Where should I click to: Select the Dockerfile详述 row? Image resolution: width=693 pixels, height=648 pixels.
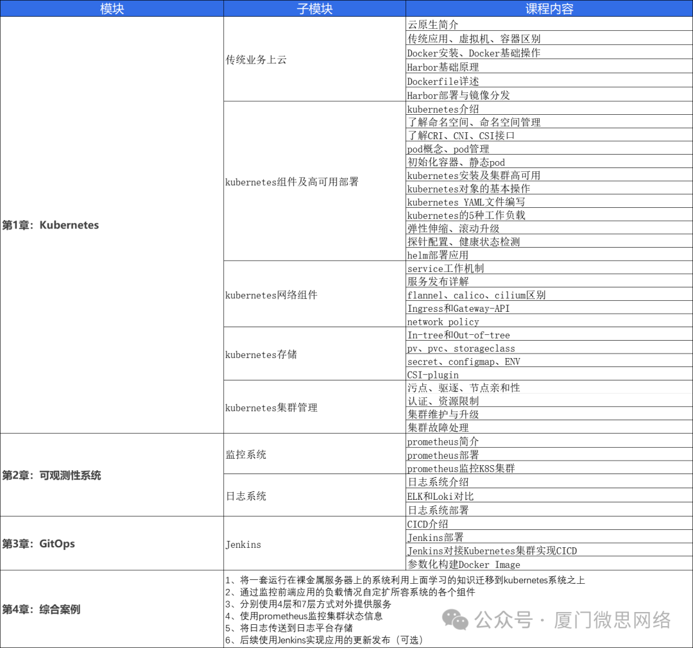[x=549, y=80]
